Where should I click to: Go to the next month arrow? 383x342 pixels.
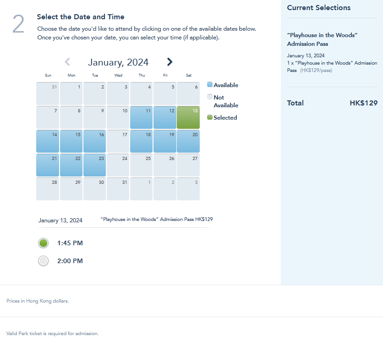pos(170,62)
